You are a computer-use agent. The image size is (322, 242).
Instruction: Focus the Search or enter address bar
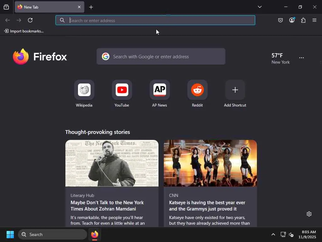(155, 20)
